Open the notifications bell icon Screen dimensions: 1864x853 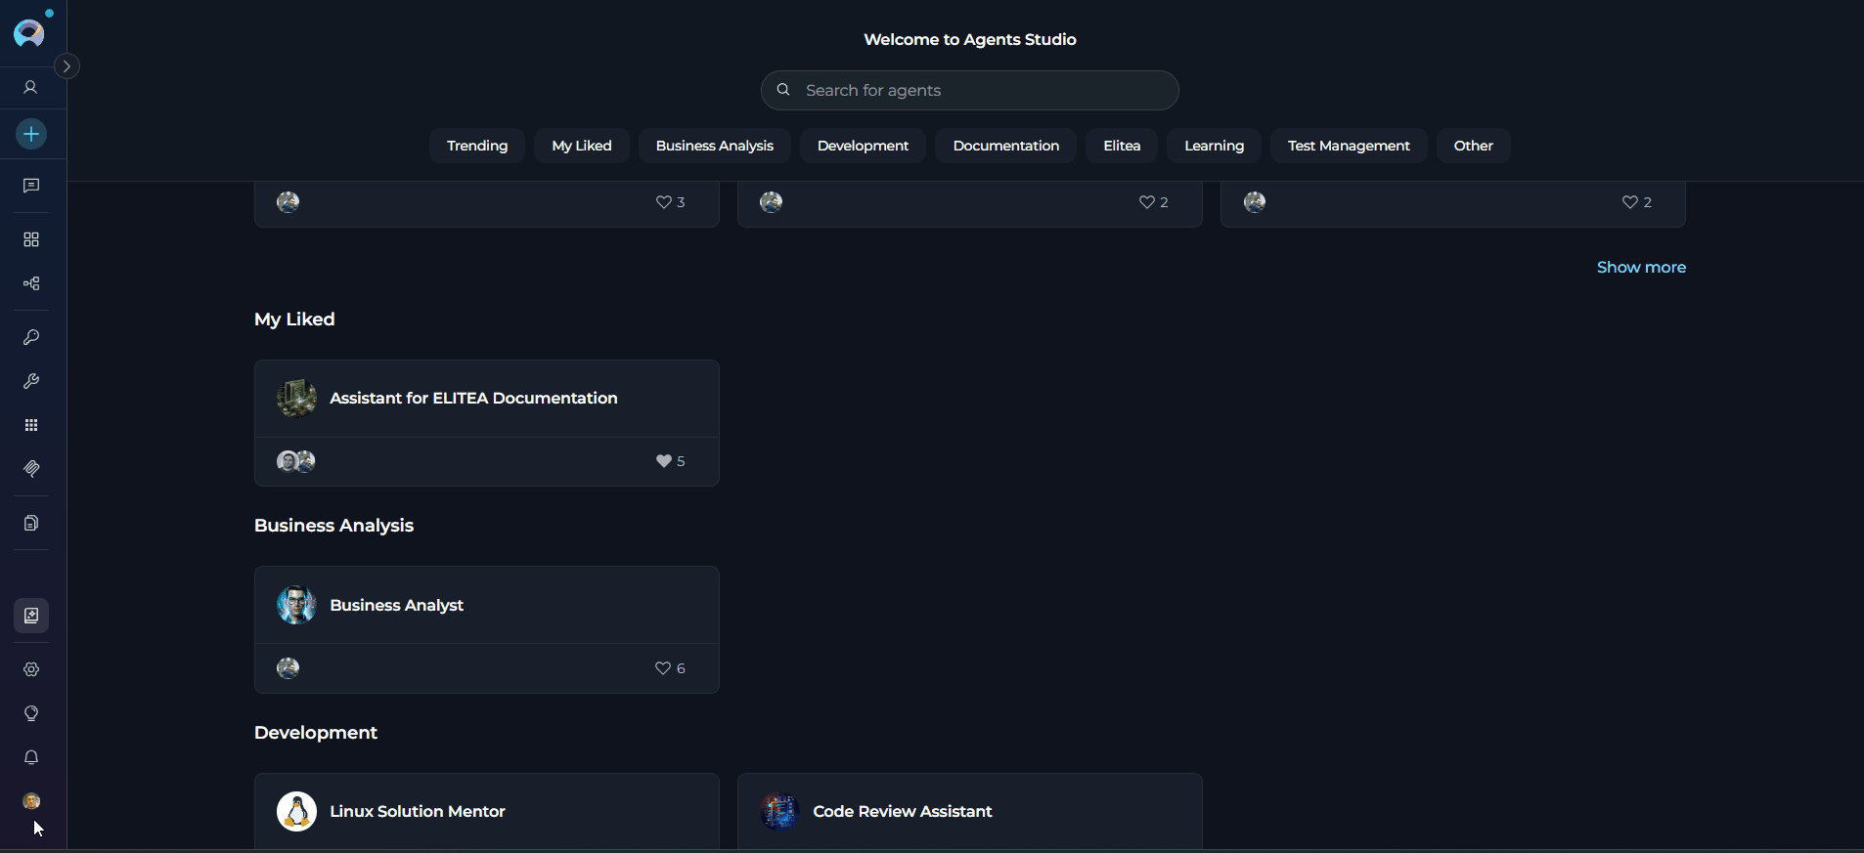click(x=31, y=757)
